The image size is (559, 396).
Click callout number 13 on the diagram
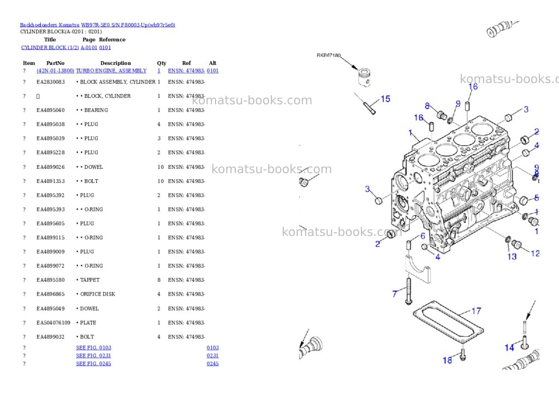click(x=512, y=257)
